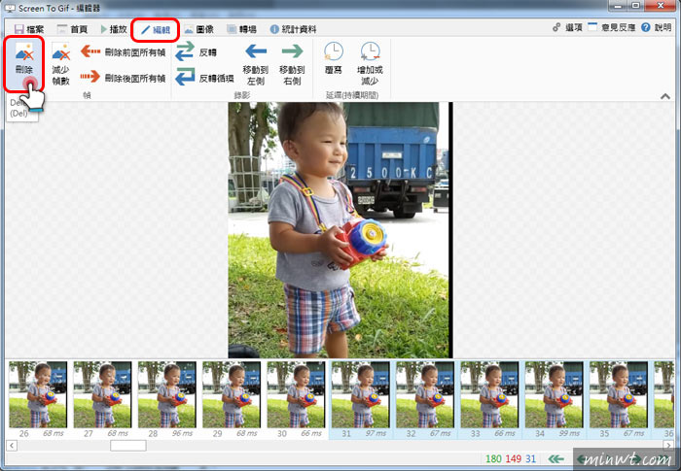Screen dimensions: 681x471
Task: Close the Screen To Gif editor window
Action: tap(661, 6)
